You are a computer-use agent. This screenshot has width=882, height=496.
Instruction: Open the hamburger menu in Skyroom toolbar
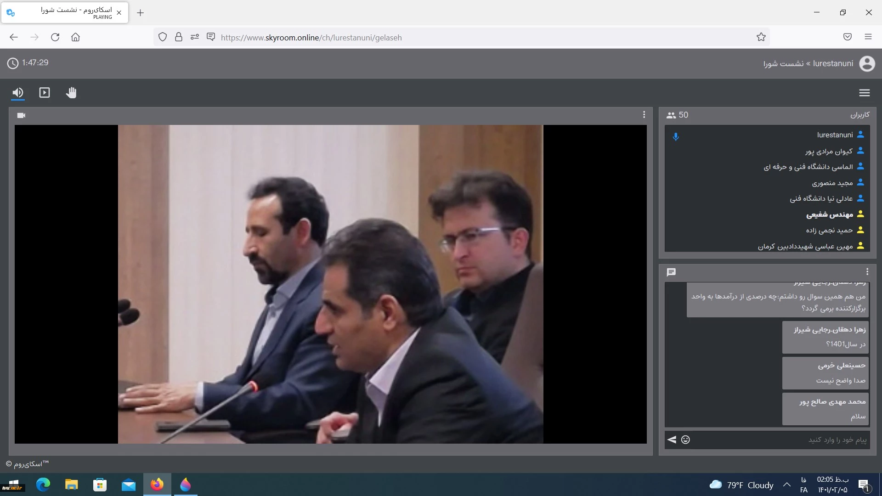[x=864, y=93]
